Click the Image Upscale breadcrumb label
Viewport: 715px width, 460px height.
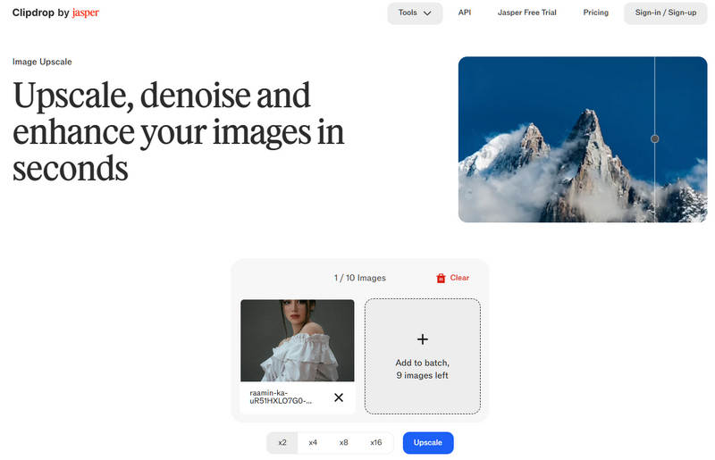coord(42,62)
